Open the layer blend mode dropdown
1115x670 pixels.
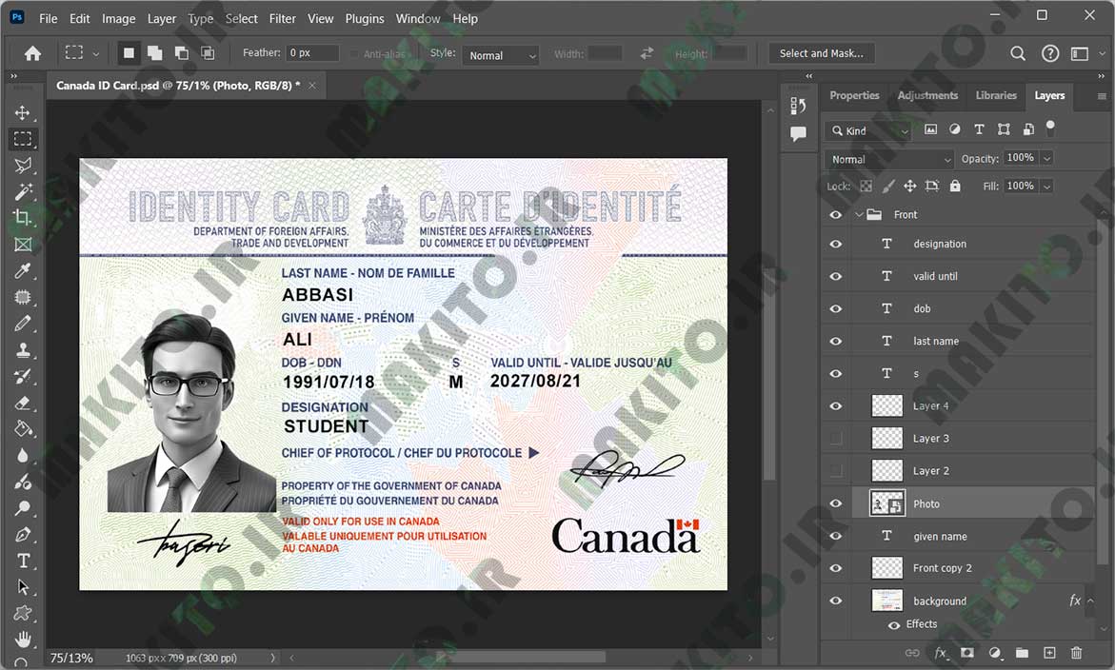point(889,159)
